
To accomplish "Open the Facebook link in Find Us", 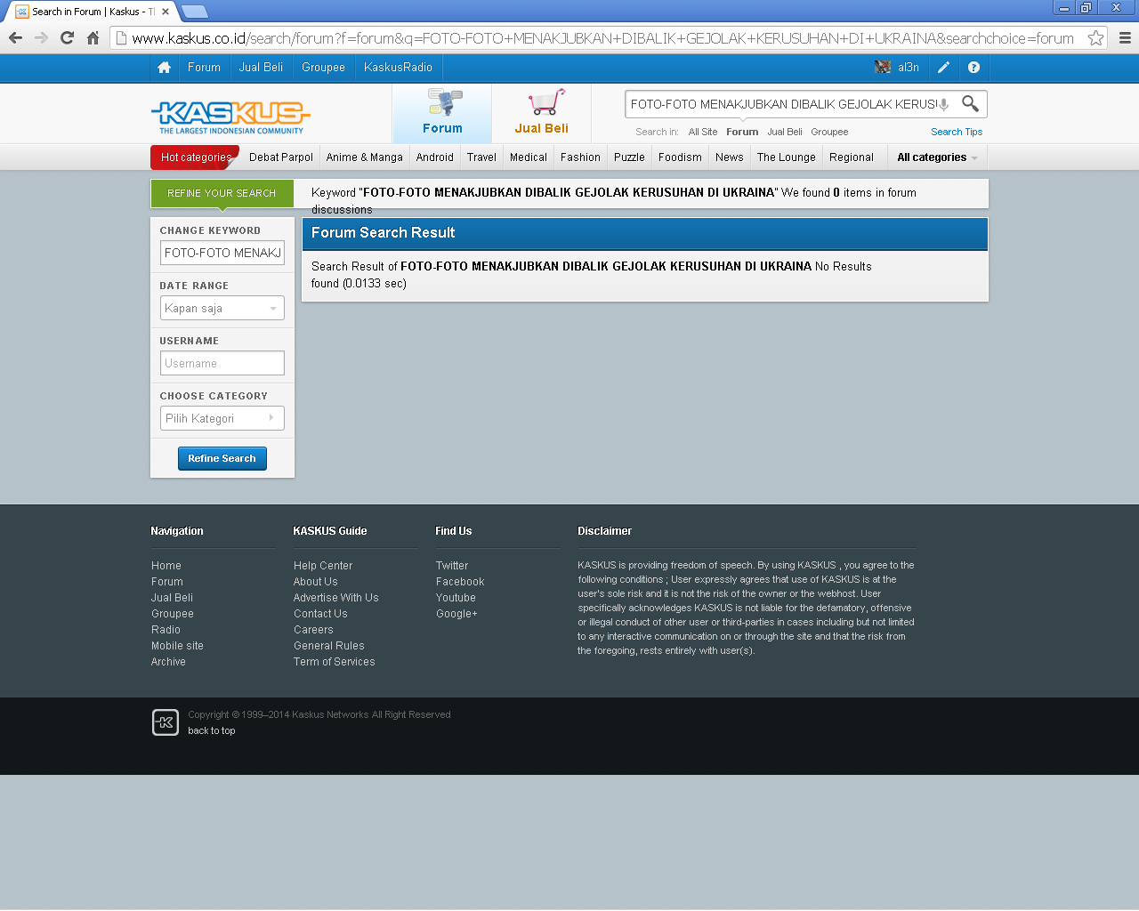I will point(460,582).
